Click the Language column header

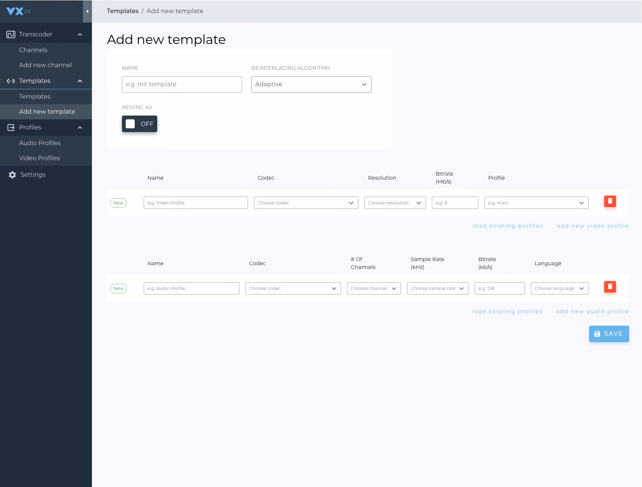[548, 263]
